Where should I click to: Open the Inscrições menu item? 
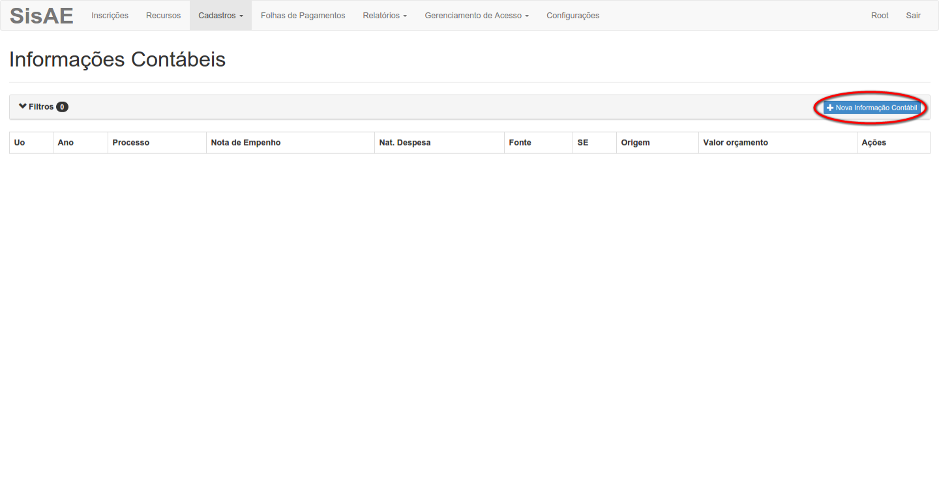[110, 16]
